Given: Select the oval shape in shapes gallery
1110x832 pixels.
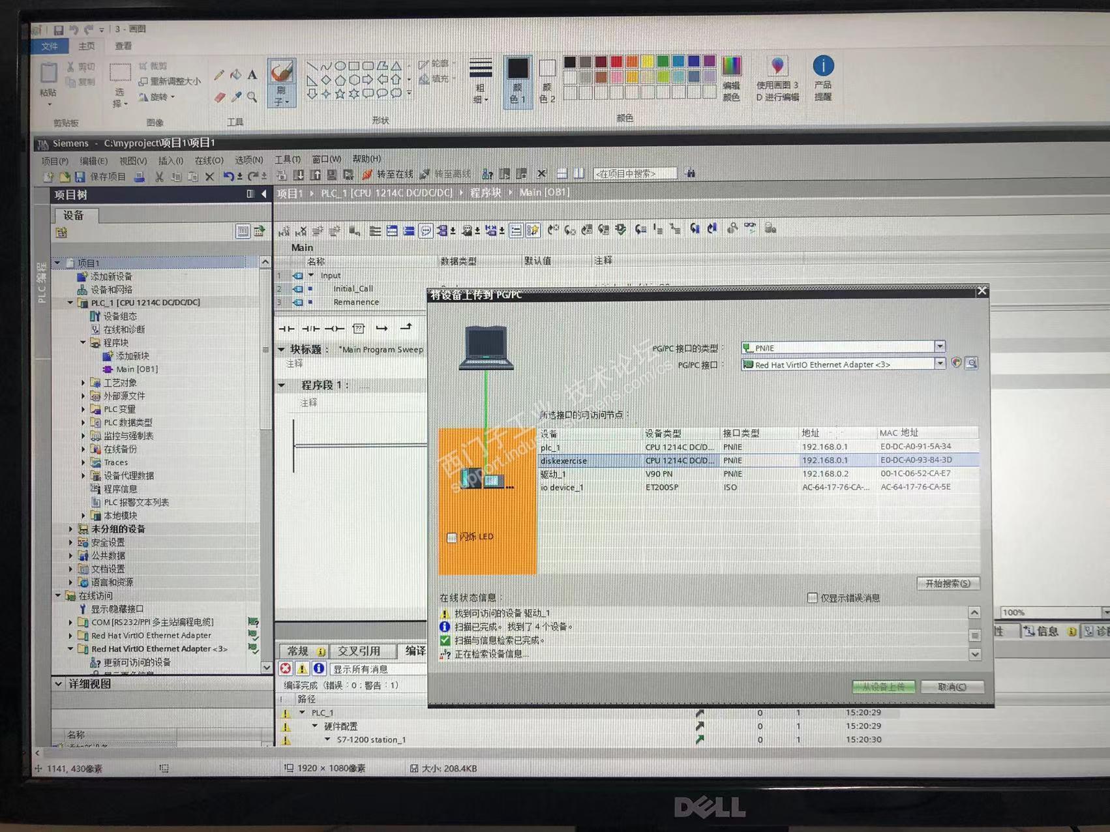Looking at the screenshot, I should coord(340,66).
